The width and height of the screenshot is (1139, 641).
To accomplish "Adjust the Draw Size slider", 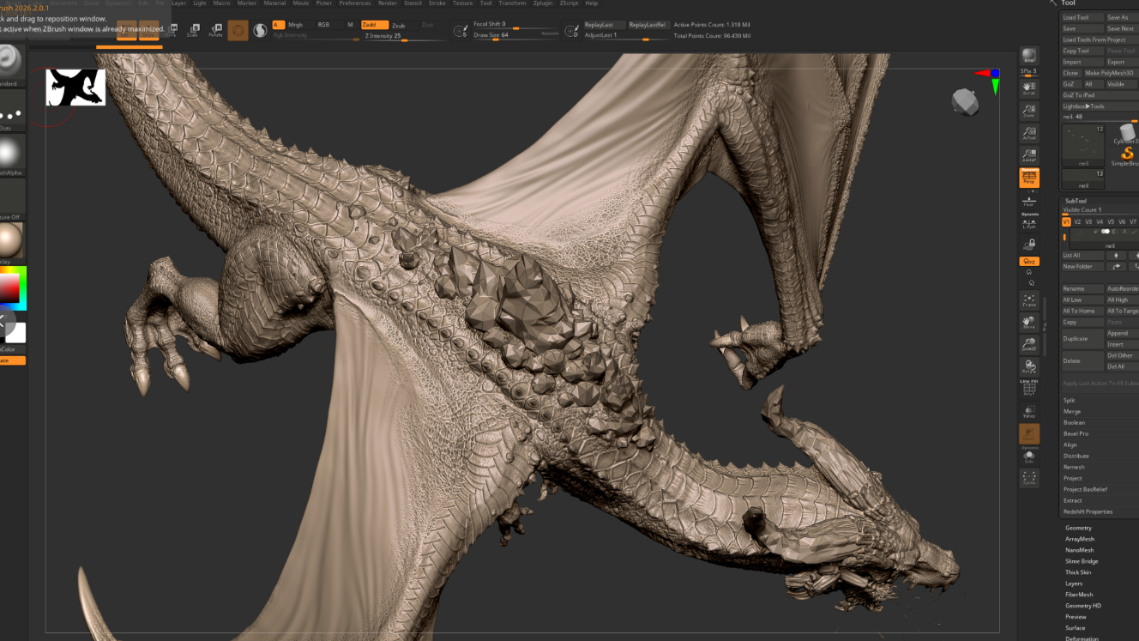I will (515, 35).
